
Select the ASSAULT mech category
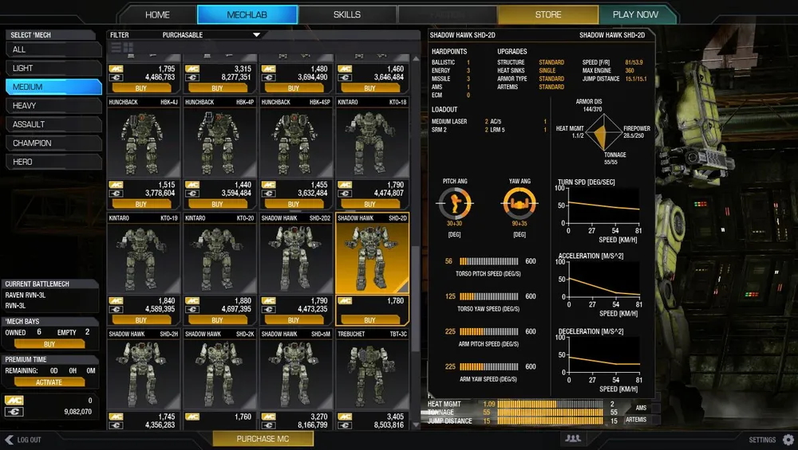pos(53,124)
